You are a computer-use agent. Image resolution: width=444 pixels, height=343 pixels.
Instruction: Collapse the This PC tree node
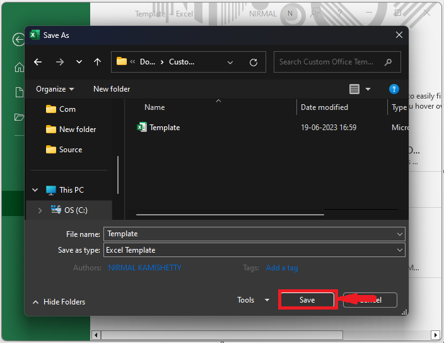(x=35, y=190)
